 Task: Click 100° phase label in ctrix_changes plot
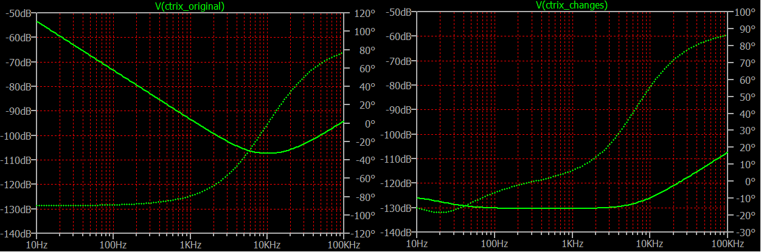coord(745,12)
